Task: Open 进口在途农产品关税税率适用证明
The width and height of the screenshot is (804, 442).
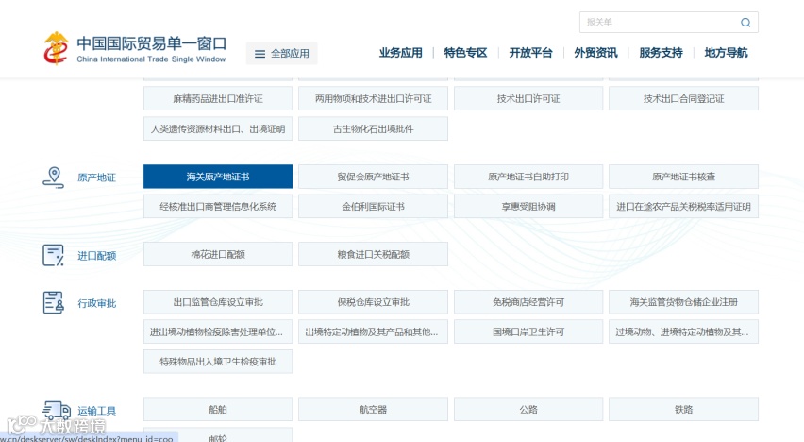Action: [683, 207]
